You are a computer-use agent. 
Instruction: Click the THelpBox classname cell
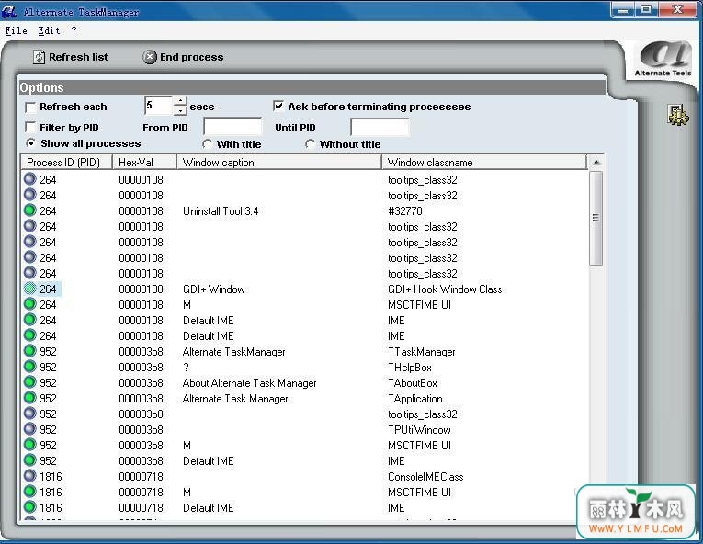coord(410,368)
